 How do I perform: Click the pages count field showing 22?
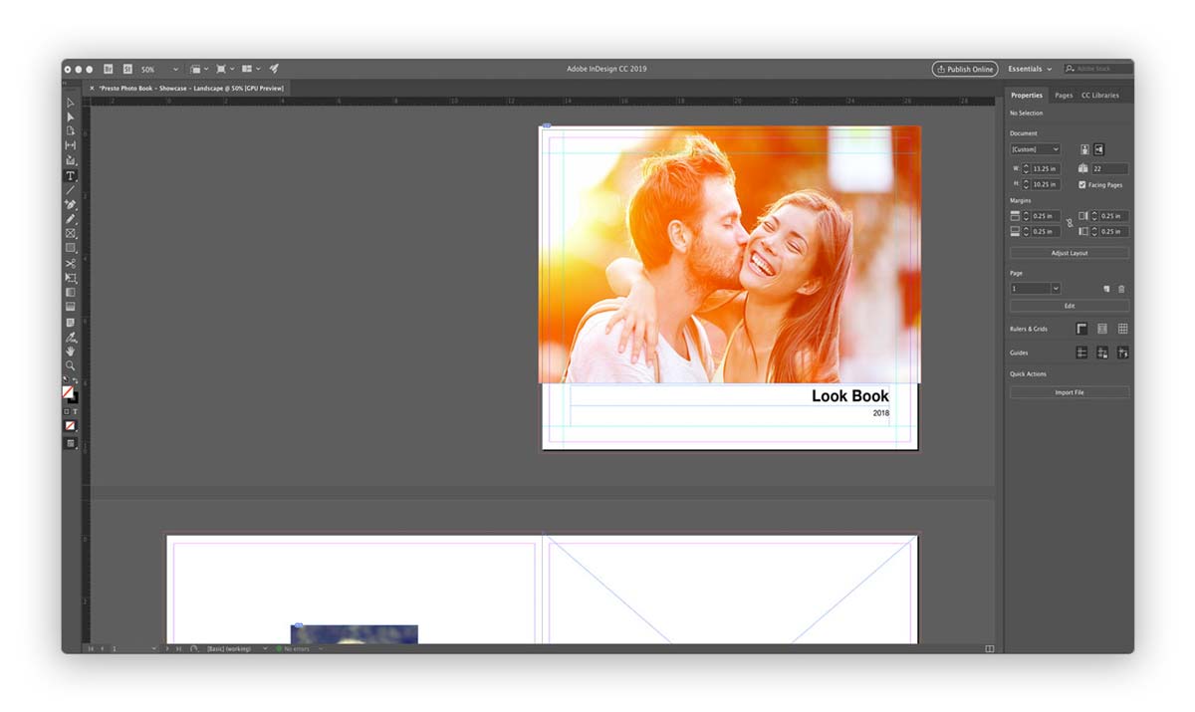tap(1110, 169)
